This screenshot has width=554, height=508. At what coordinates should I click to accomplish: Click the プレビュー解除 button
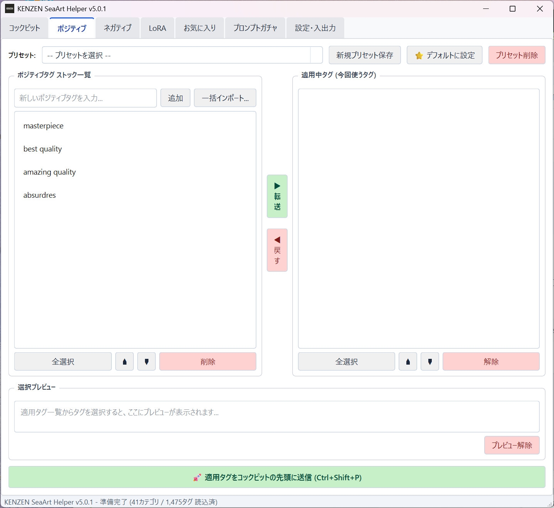coord(512,445)
